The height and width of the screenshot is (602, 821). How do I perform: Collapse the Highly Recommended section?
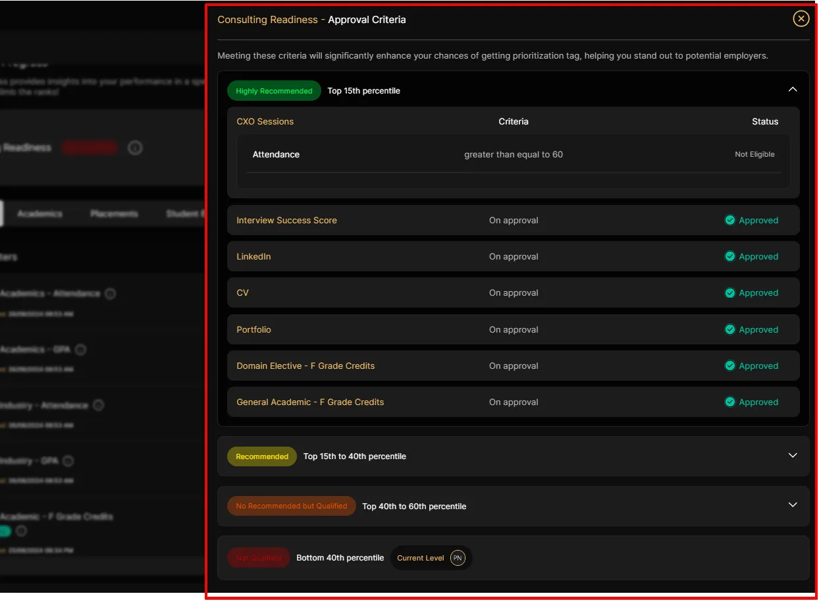point(793,90)
